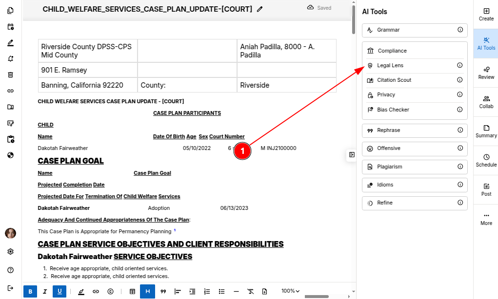498x299 pixels.
Task: Click the document vertical scrollbar
Action: [354, 19]
